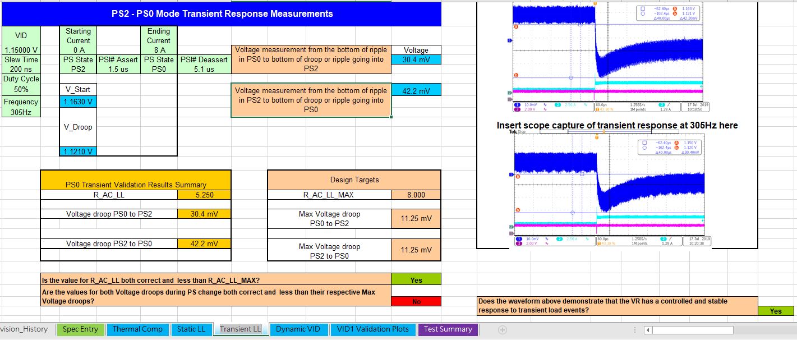Open the Test Summary tab

(x=448, y=329)
